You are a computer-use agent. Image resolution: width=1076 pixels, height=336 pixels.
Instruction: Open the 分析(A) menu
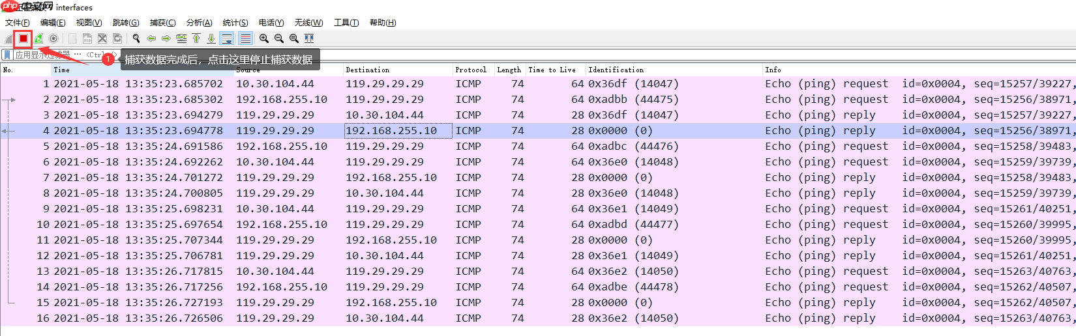click(x=199, y=23)
